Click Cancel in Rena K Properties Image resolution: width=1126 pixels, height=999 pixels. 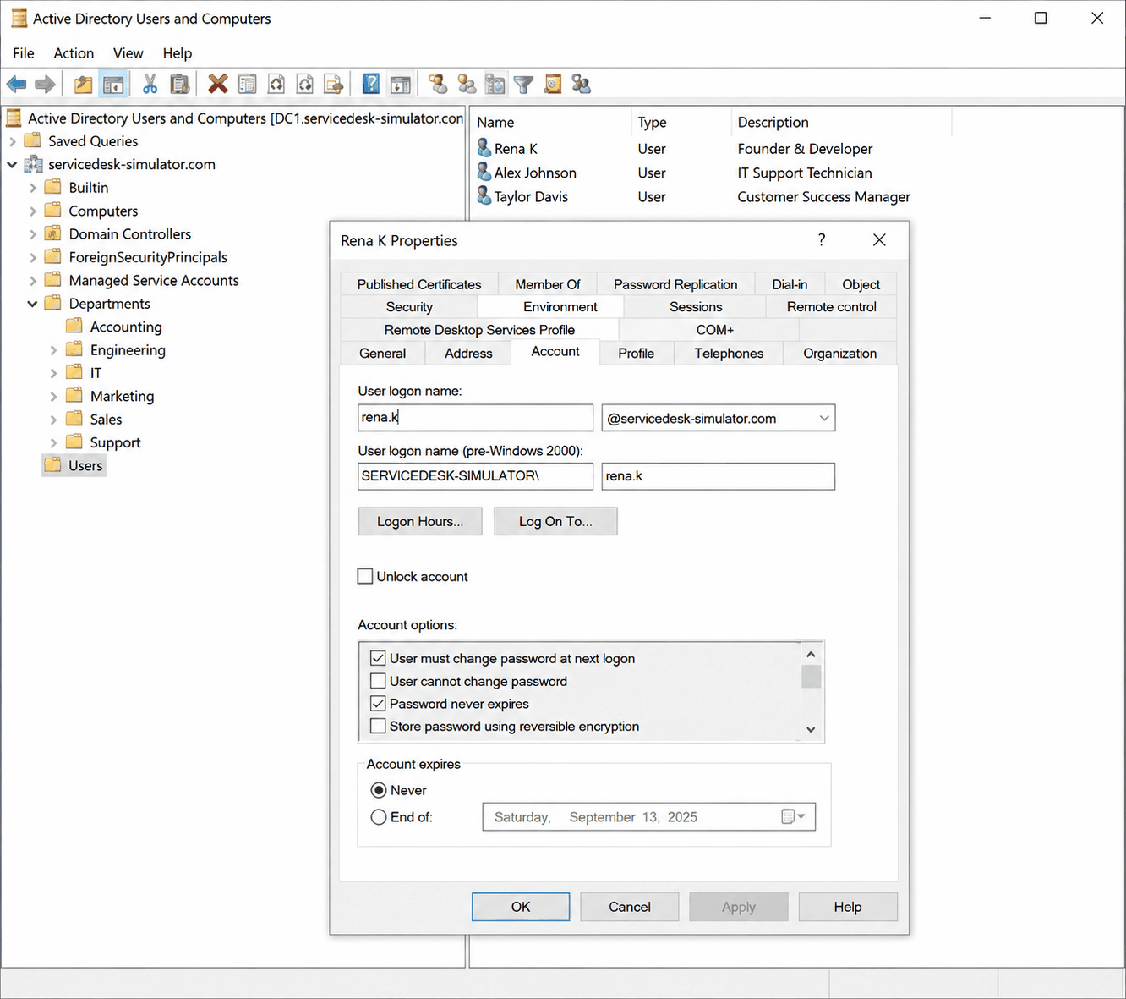point(630,906)
